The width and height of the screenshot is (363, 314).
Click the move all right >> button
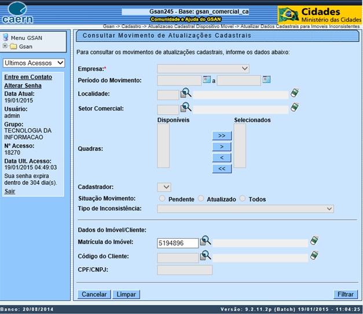point(221,136)
